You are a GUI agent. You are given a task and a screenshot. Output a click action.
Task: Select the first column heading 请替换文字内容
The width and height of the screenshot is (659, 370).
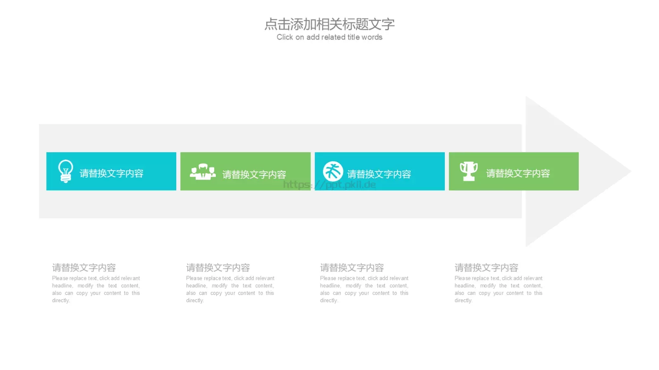click(x=84, y=267)
